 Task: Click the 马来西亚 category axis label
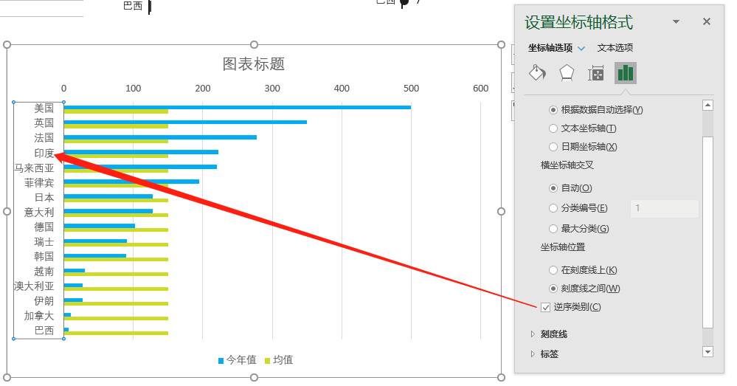(x=34, y=168)
